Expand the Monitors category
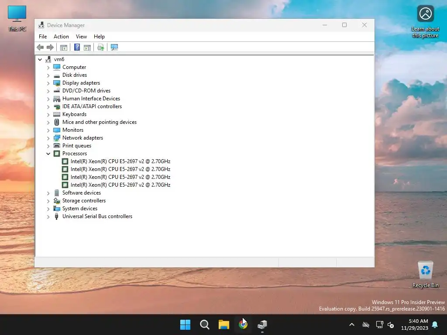Screen dimensions: 447x335 pos(48,130)
